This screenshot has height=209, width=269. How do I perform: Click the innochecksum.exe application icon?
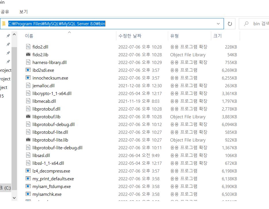click(x=28, y=78)
